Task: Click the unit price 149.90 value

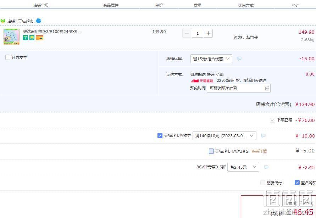Action: 159,32
